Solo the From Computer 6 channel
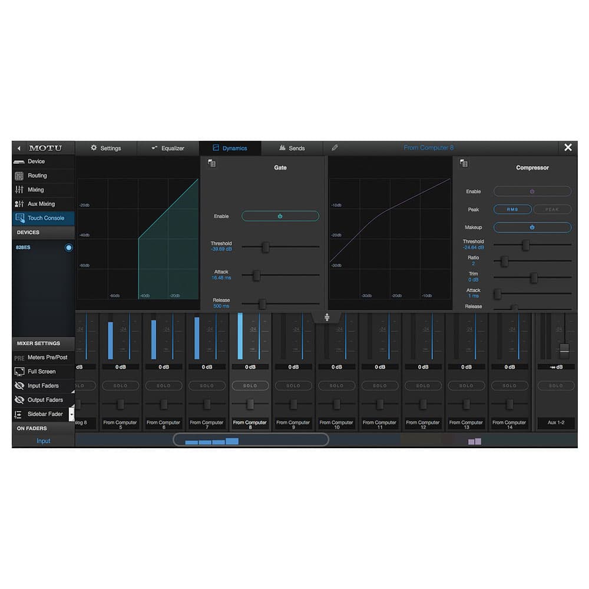The image size is (589, 589). (163, 386)
